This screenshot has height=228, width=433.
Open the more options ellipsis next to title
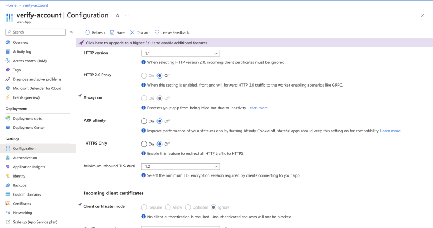(x=127, y=15)
